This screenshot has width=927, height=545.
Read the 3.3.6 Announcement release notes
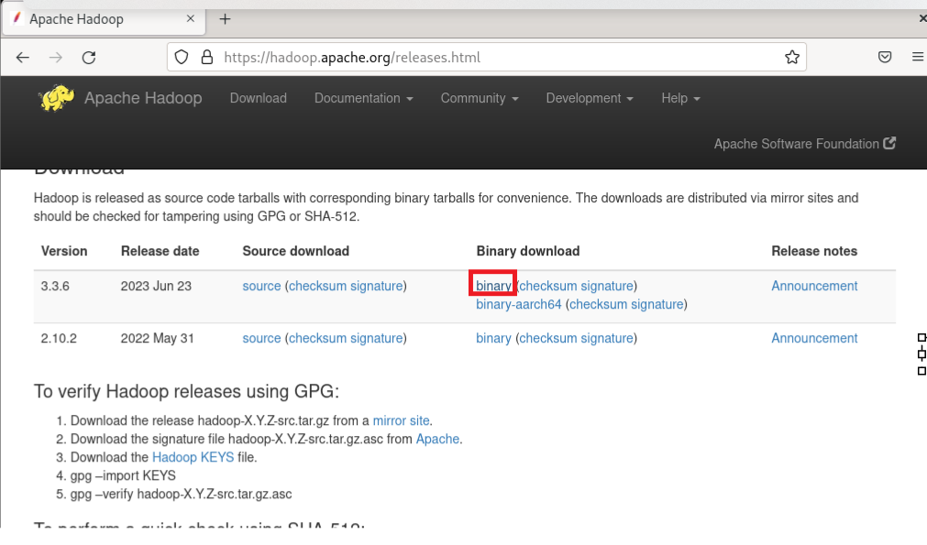[814, 286]
